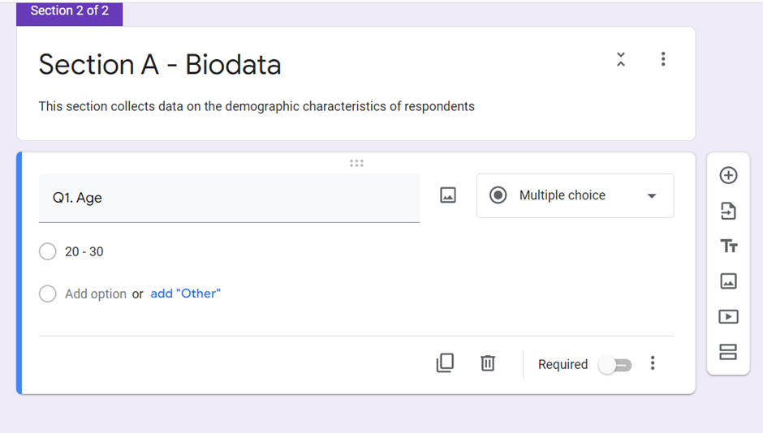The image size is (763, 433).
Task: Add a new question from the sidebar
Action: [x=728, y=175]
